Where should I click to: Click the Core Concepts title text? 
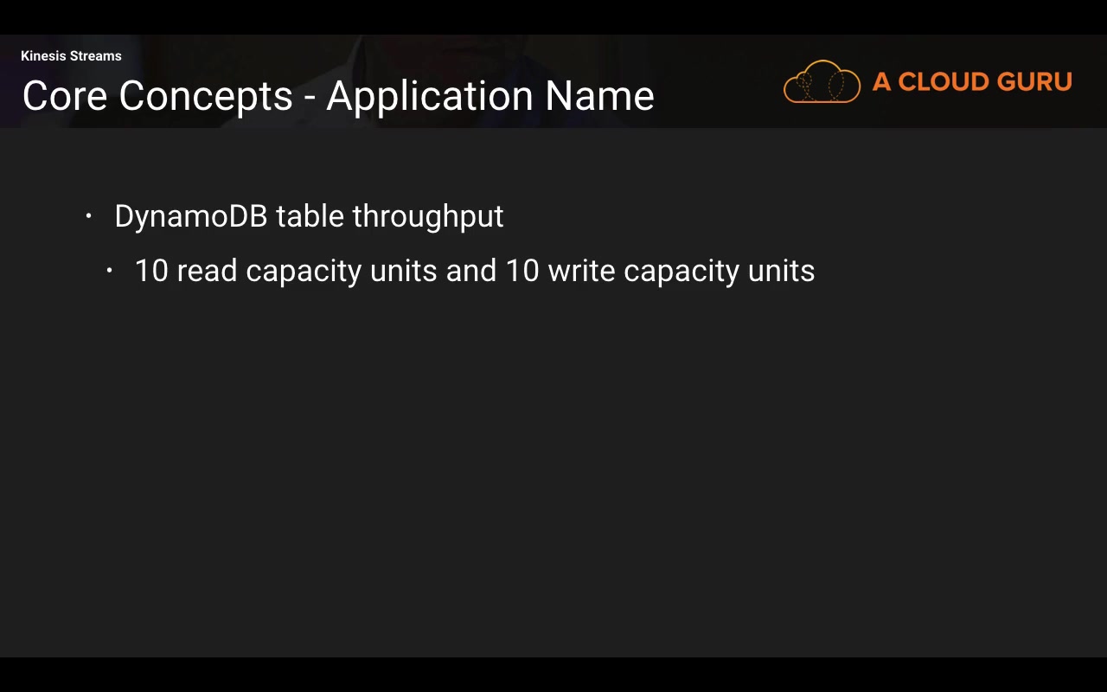[x=157, y=95]
